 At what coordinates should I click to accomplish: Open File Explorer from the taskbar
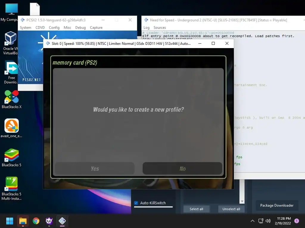pyautogui.click(x=23, y=221)
